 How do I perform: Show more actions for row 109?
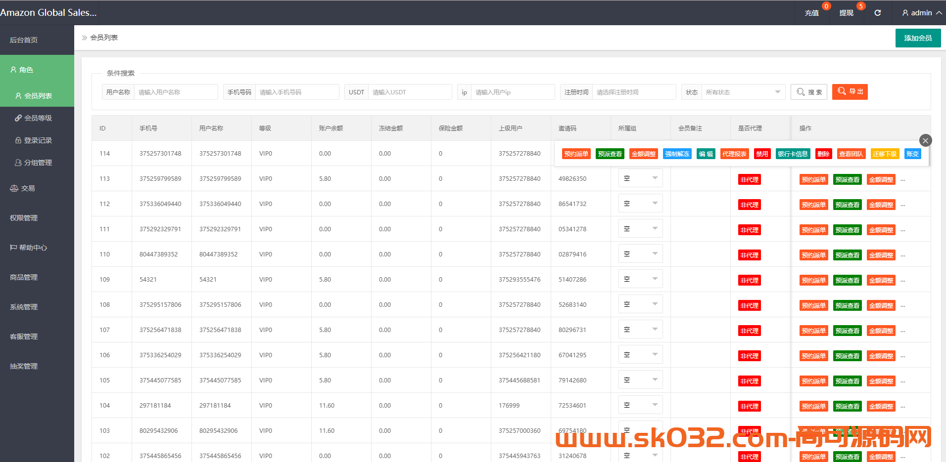tap(903, 281)
